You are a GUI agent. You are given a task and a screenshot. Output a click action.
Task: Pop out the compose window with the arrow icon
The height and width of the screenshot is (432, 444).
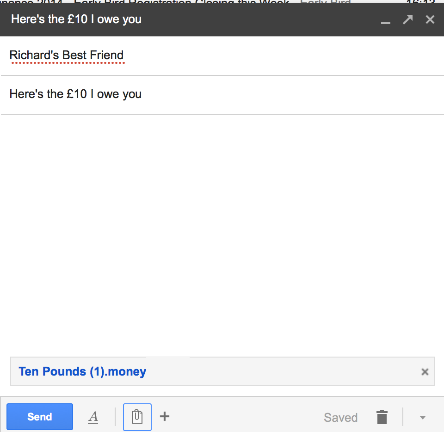click(x=407, y=19)
